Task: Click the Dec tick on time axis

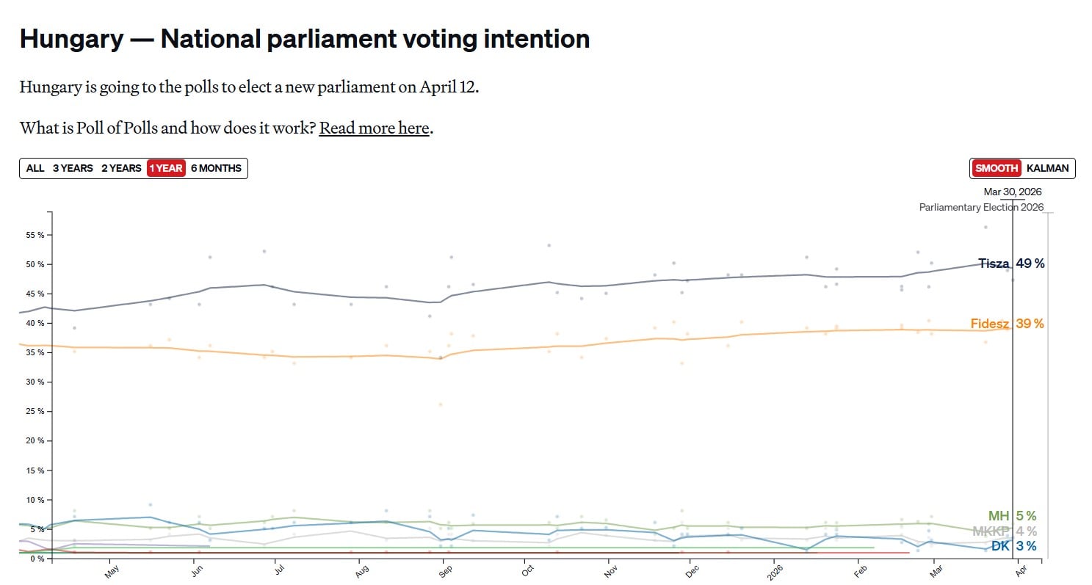Action: click(690, 570)
